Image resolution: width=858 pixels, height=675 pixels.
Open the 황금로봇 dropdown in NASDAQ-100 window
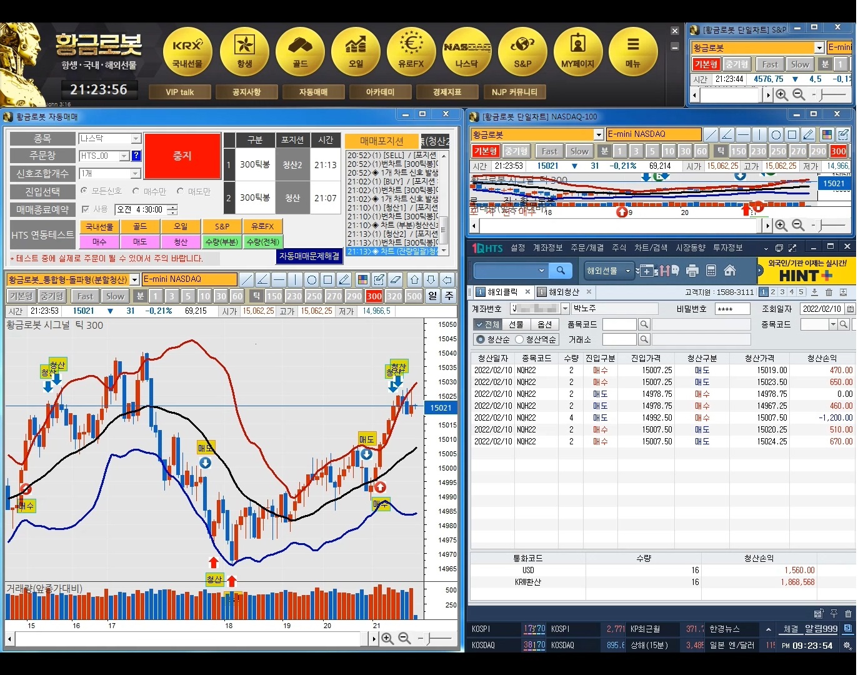pyautogui.click(x=598, y=134)
